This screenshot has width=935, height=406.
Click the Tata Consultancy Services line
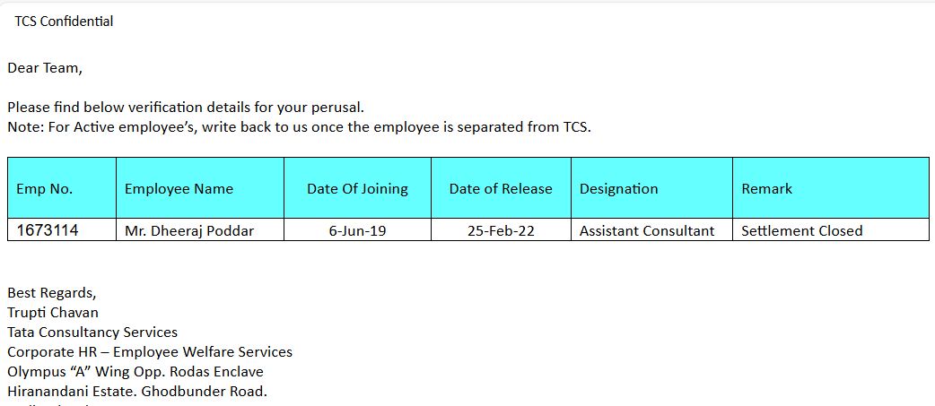92,333
